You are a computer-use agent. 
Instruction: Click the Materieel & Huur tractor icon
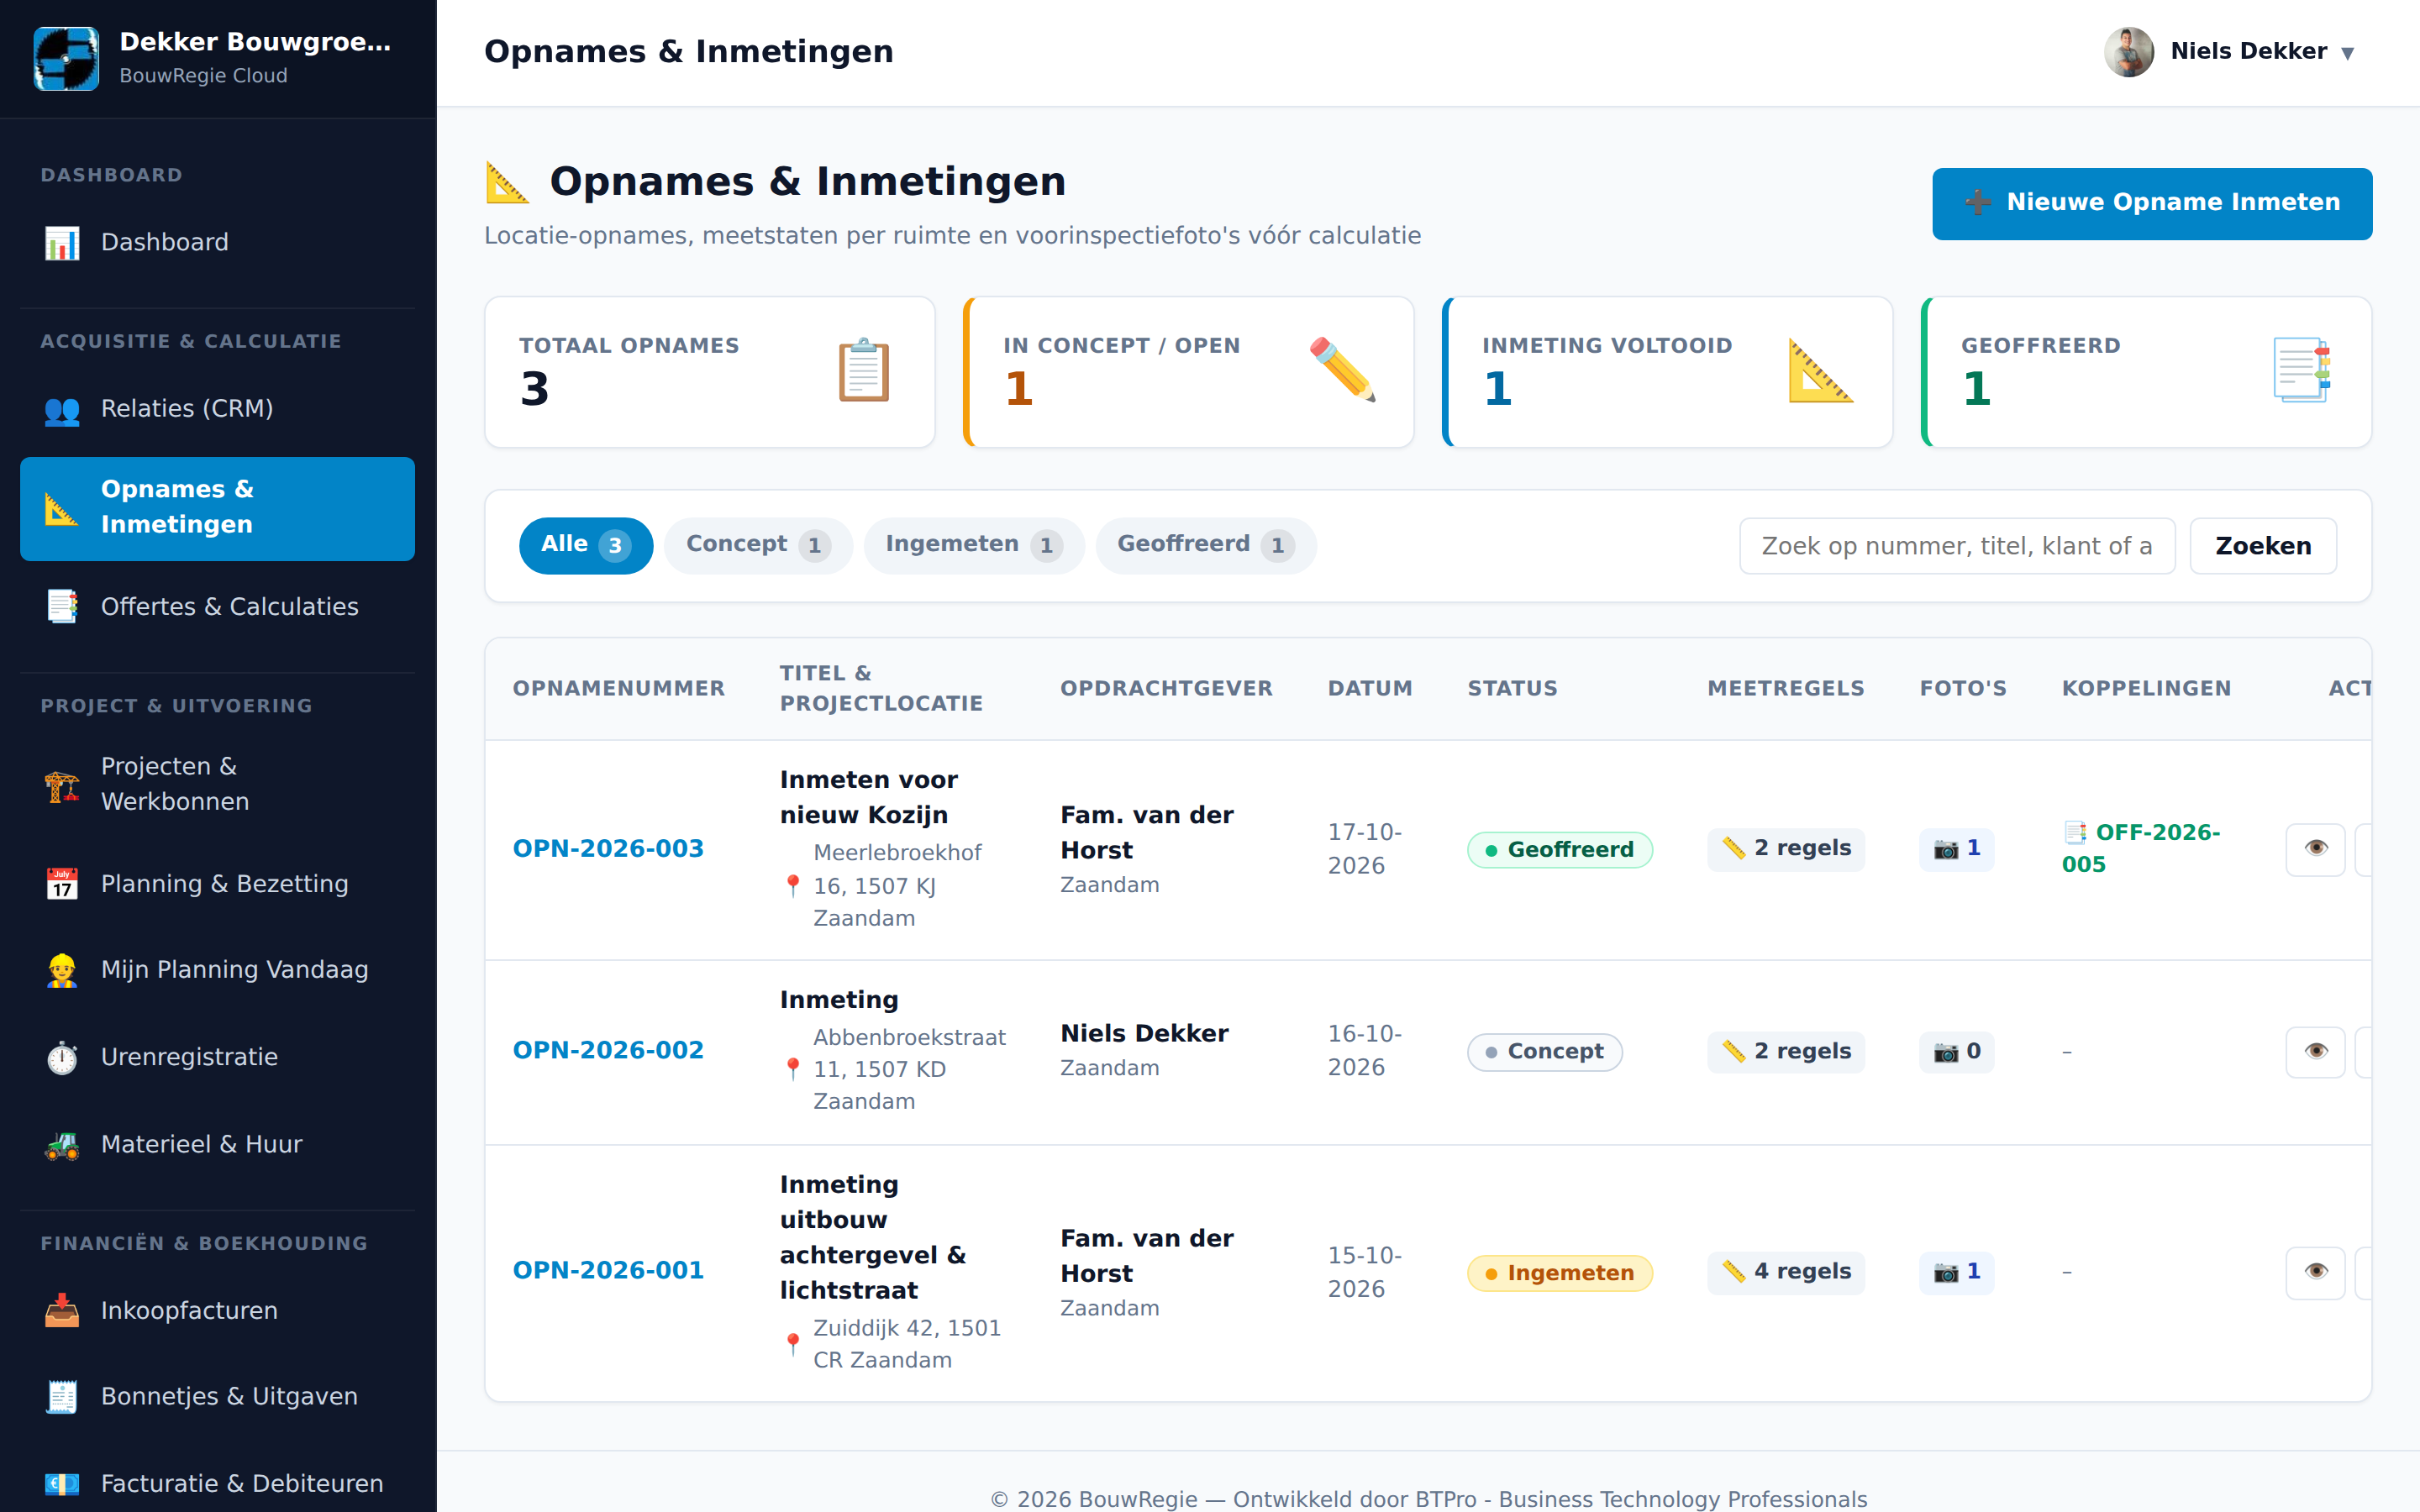[x=62, y=1144]
